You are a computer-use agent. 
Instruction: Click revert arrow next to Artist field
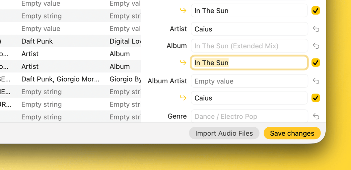coord(316,29)
